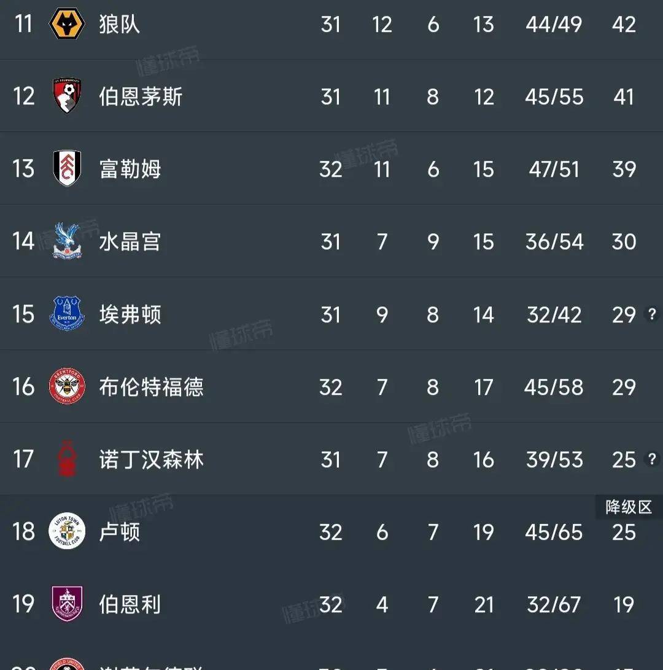Open the Wolves team crest icon
Viewport: 663px width, 670px height.
point(67,23)
